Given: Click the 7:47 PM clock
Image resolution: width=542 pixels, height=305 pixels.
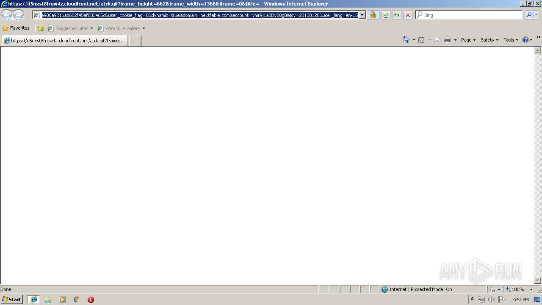Looking at the screenshot, I should (520, 299).
